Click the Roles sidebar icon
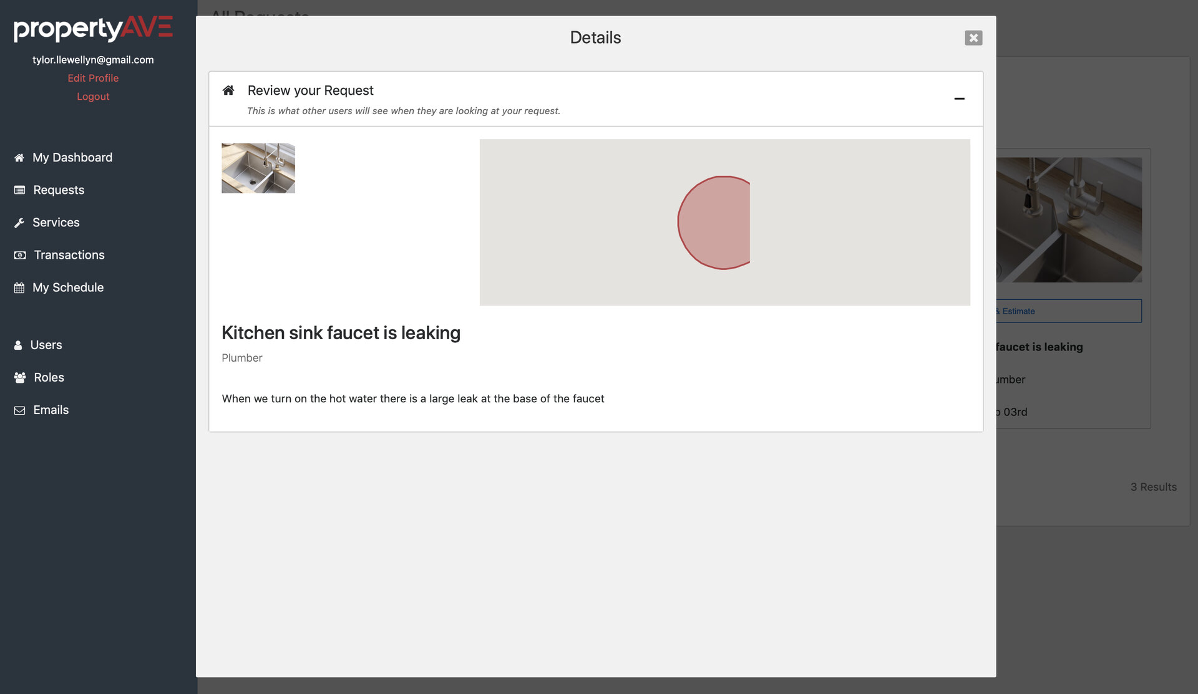Image resolution: width=1198 pixels, height=694 pixels. (x=19, y=377)
